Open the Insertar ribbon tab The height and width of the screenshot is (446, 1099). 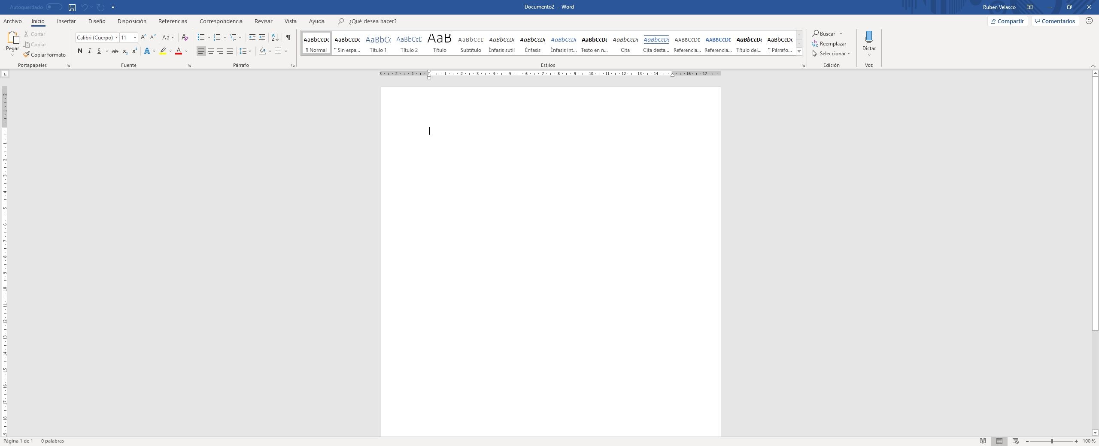(x=66, y=21)
